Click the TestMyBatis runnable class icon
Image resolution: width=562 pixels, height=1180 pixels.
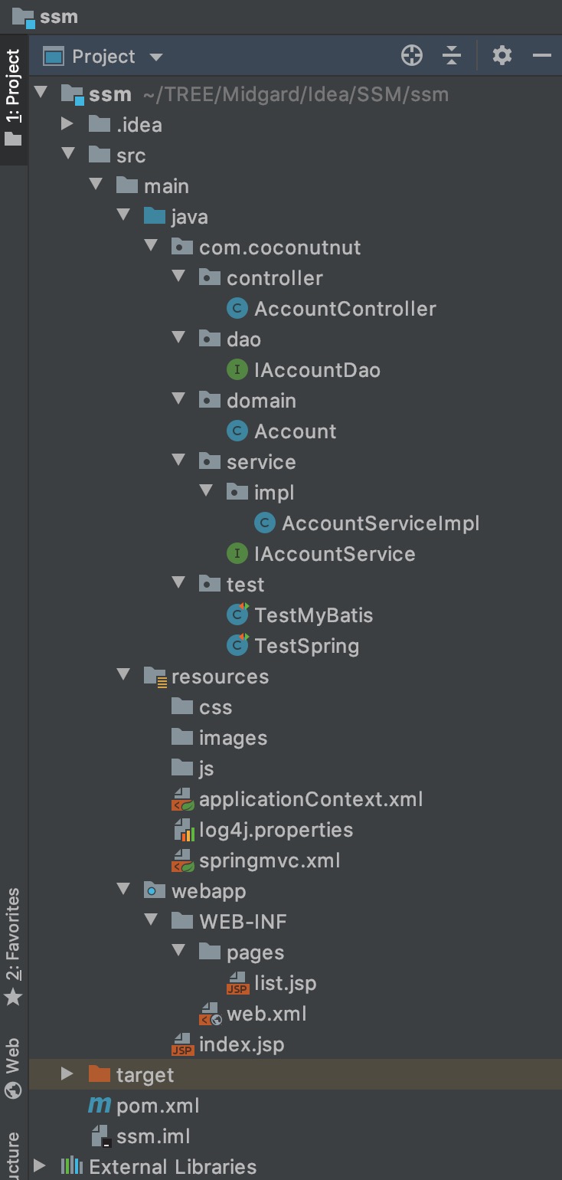238,615
